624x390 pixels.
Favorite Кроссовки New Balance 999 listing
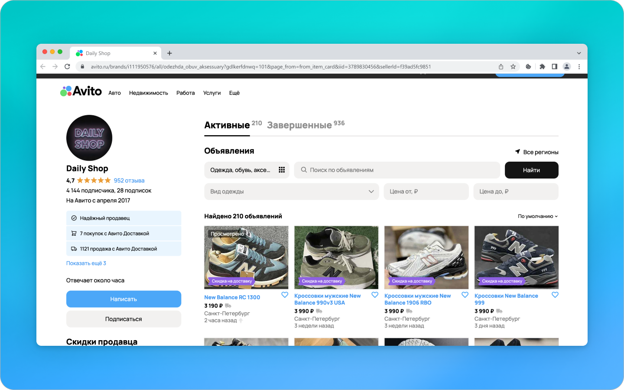(555, 295)
